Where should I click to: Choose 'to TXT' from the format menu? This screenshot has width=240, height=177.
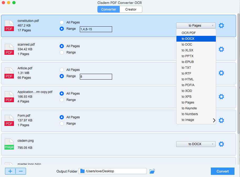click(x=196, y=68)
